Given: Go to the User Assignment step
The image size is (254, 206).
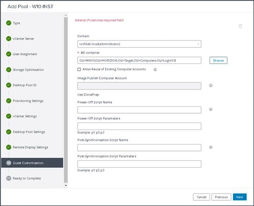Looking at the screenshot, I should pyautogui.click(x=25, y=54).
